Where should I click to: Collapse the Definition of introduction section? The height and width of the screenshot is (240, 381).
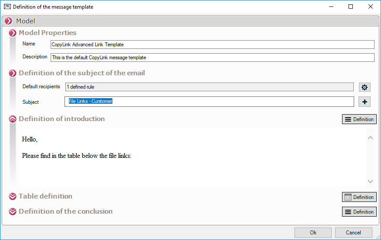click(x=13, y=119)
